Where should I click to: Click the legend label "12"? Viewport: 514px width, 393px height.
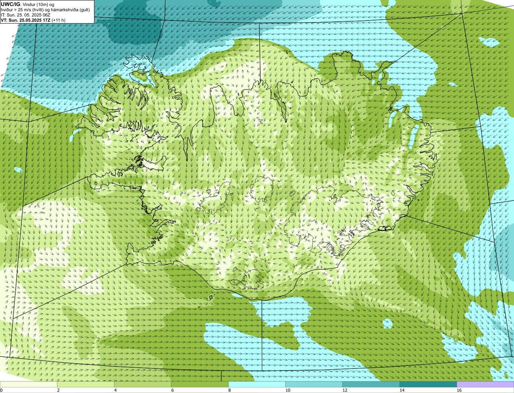coord(345,390)
